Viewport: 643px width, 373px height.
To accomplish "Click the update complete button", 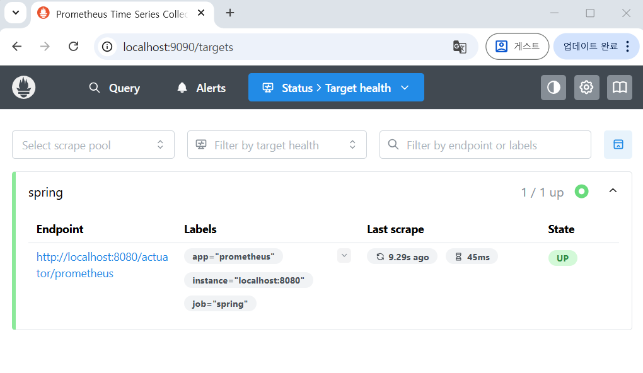I will 590,47.
